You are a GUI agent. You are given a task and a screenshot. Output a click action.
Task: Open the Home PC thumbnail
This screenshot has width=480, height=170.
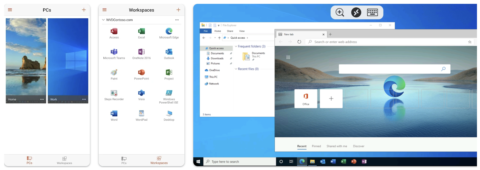[26, 61]
